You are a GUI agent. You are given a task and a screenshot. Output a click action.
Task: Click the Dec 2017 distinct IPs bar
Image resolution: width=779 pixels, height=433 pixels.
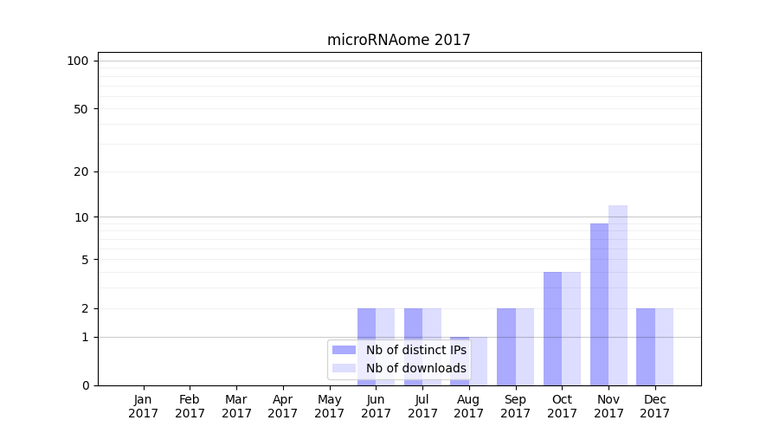(646, 346)
